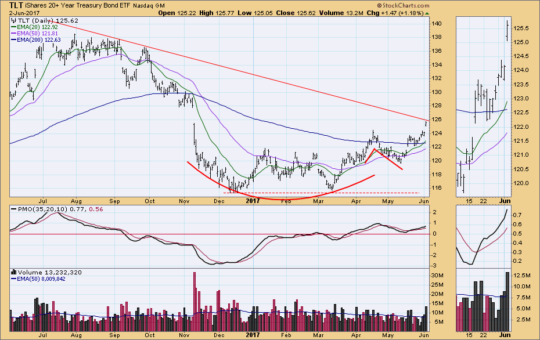Click the volume EMA(50) 8,009,842 label

(38, 278)
